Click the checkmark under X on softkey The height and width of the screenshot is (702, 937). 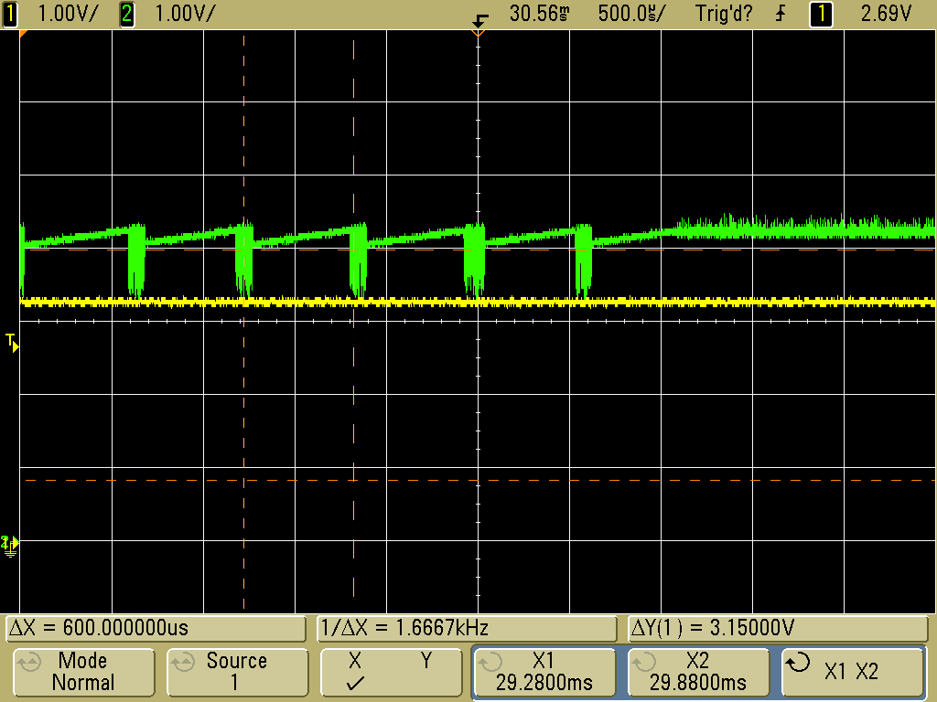355,683
